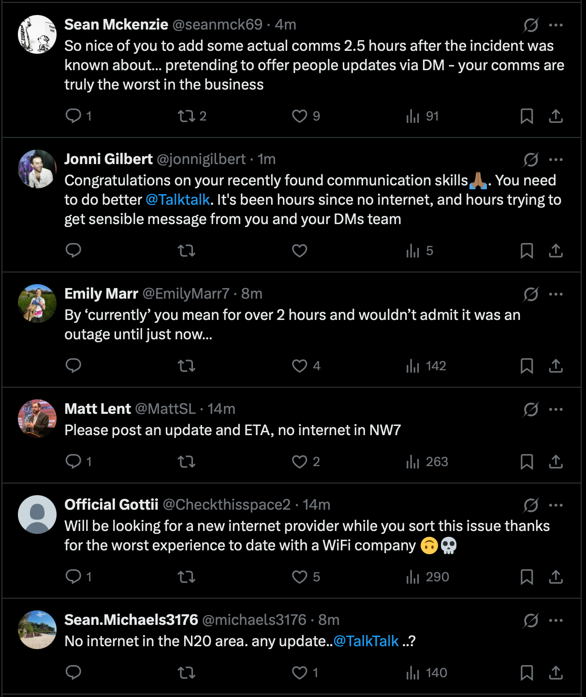Bookmark Sean.Michaels3176's tweet
The height and width of the screenshot is (697, 586).
527,672
